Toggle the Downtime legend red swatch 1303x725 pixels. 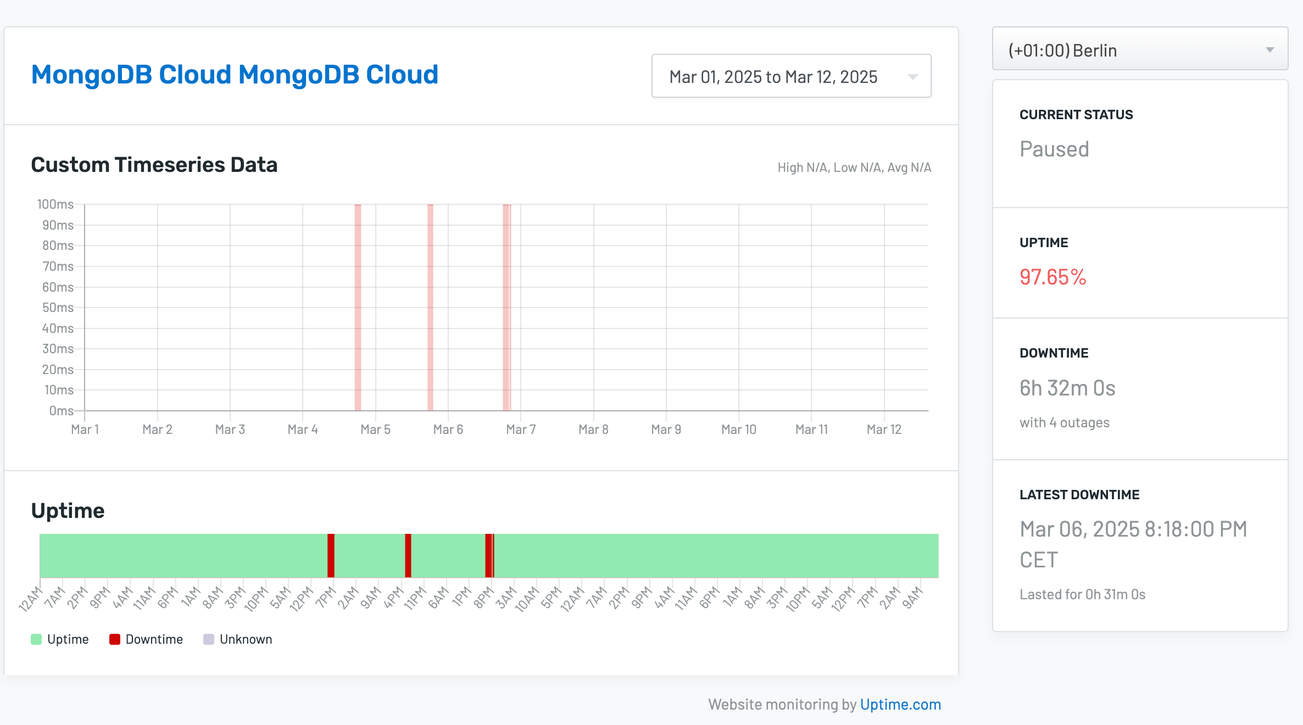[115, 639]
